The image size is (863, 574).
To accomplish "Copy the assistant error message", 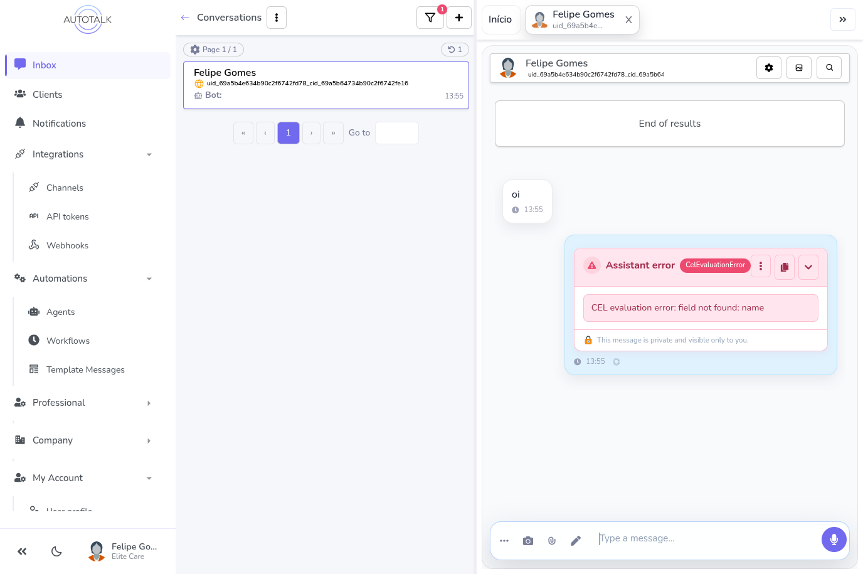I will click(785, 267).
